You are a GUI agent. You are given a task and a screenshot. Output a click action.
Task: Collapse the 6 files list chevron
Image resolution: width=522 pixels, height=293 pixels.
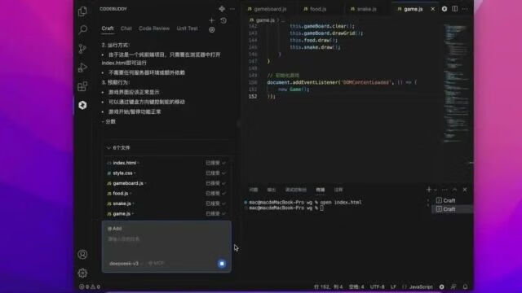(108, 148)
